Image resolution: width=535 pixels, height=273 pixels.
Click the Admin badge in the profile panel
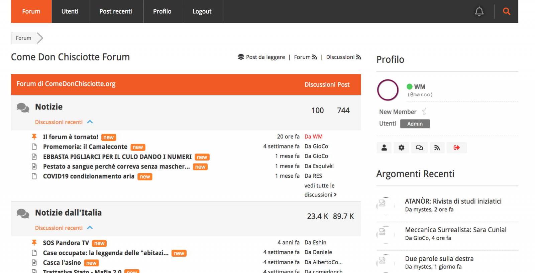point(415,124)
